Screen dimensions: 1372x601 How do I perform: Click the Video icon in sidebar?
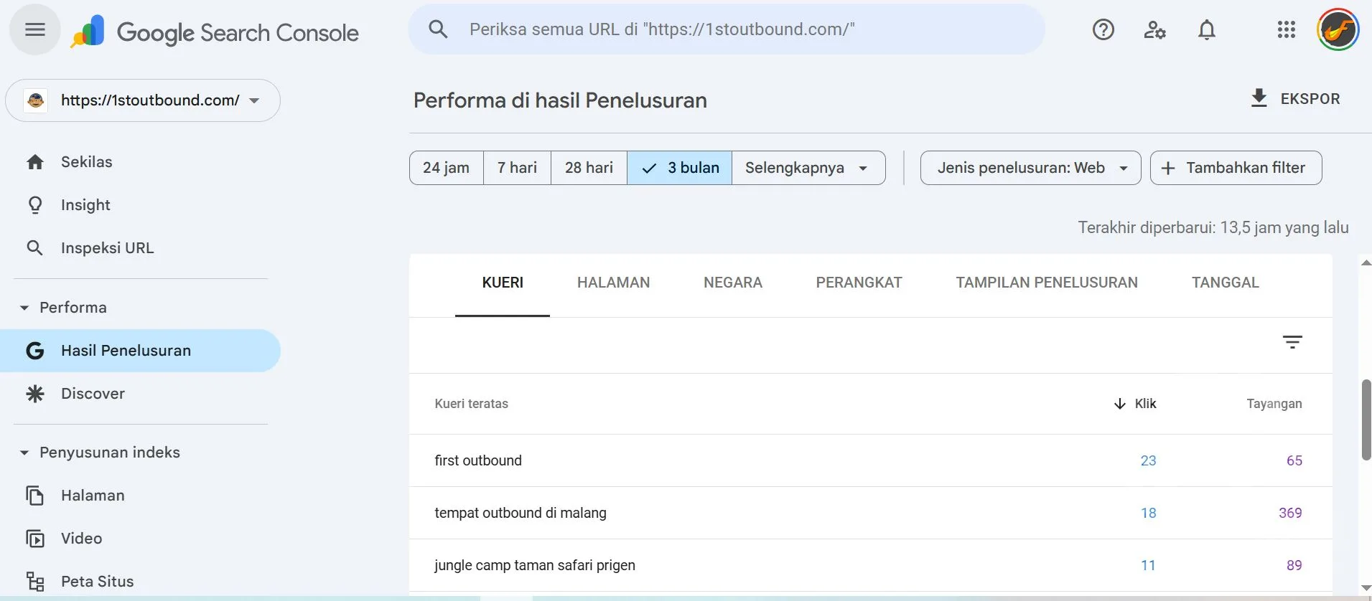click(35, 539)
